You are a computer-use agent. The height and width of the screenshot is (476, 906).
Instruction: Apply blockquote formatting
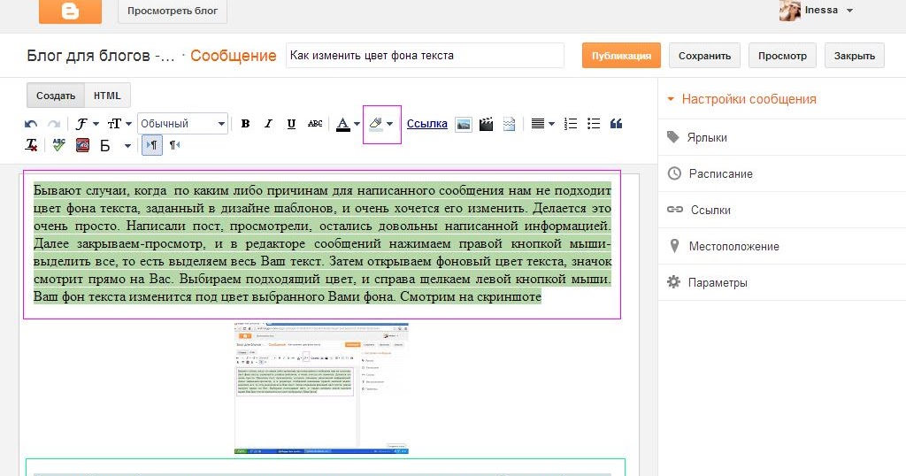click(616, 124)
